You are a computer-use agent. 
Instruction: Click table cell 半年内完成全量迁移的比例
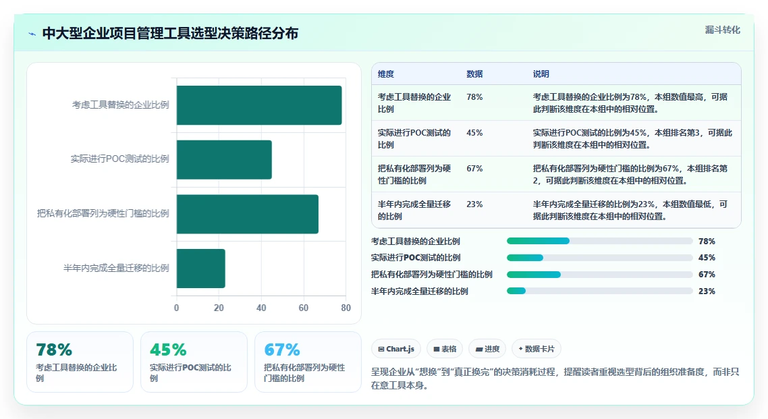(x=415, y=210)
